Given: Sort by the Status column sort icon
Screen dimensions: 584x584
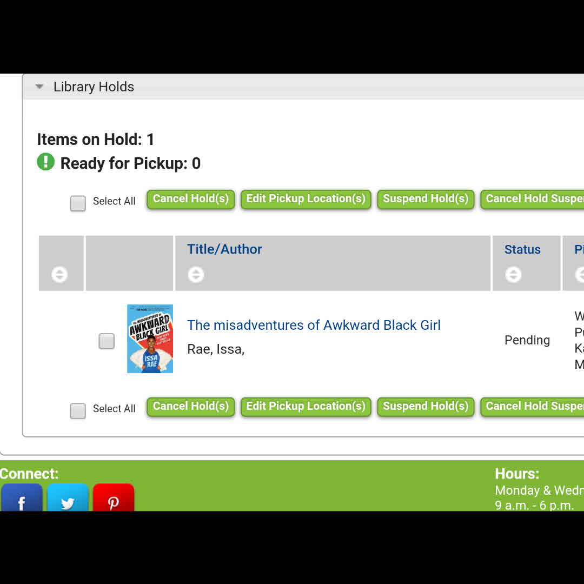Looking at the screenshot, I should (513, 275).
